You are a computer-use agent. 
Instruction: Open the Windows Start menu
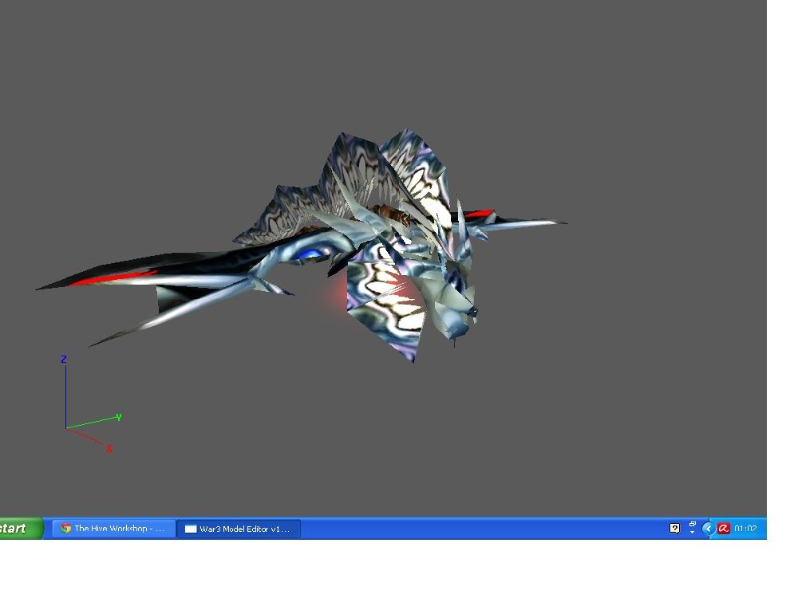click(21, 529)
